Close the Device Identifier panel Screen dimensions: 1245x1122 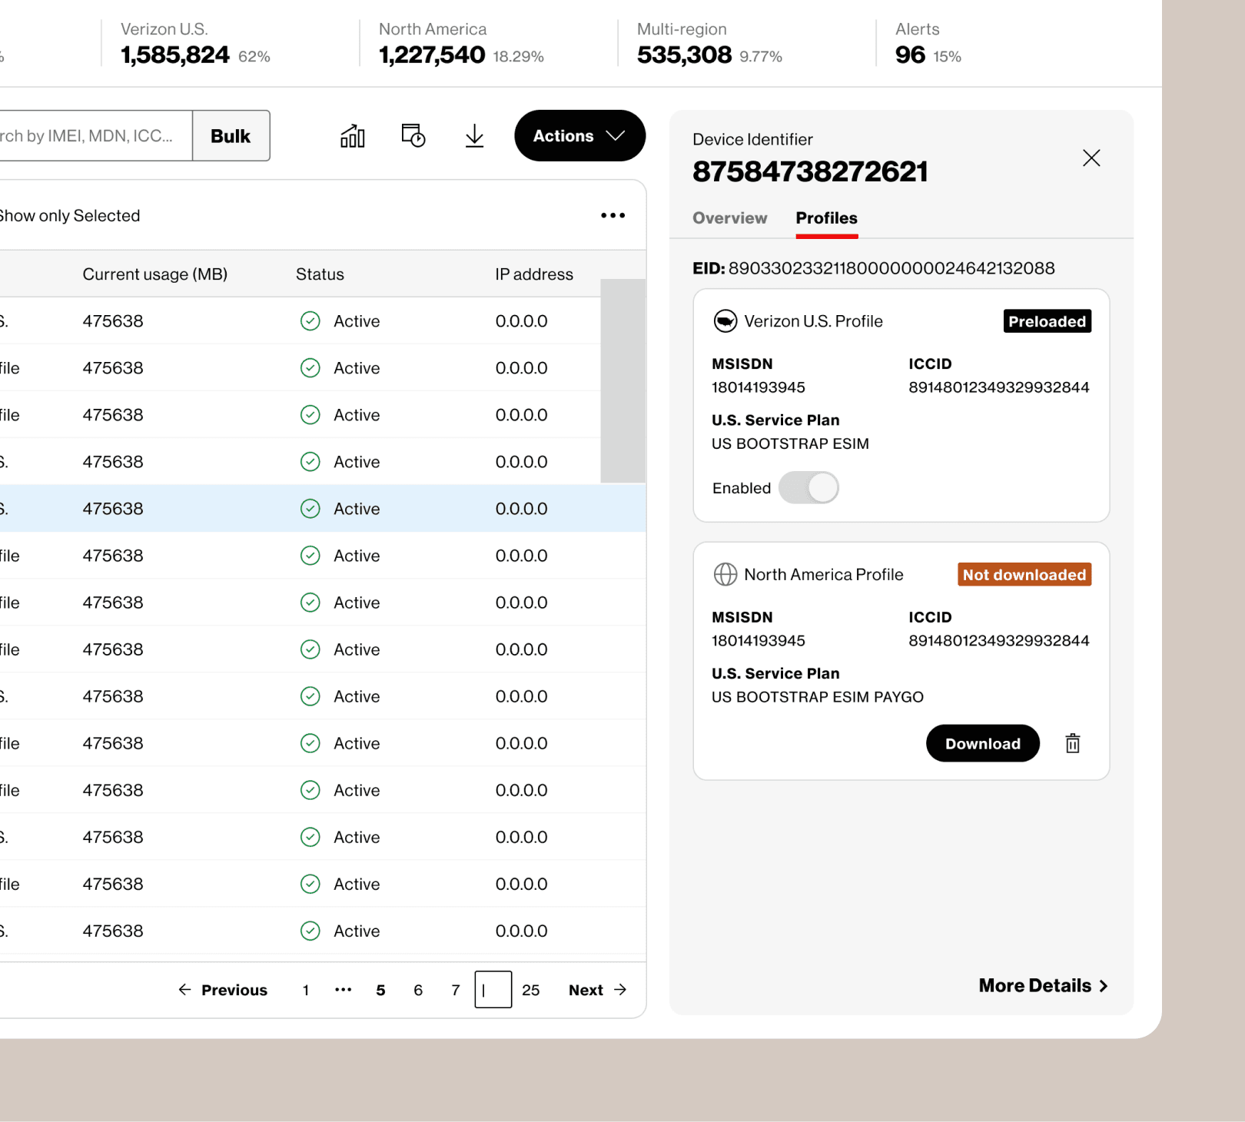point(1091,158)
